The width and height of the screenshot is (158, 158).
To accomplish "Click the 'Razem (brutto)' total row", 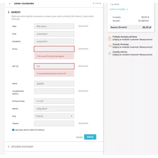I will (131, 27).
